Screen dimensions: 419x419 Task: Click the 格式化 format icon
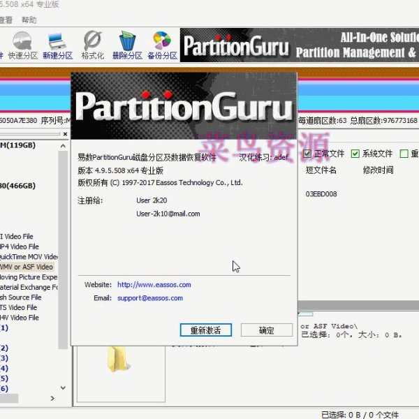92,45
